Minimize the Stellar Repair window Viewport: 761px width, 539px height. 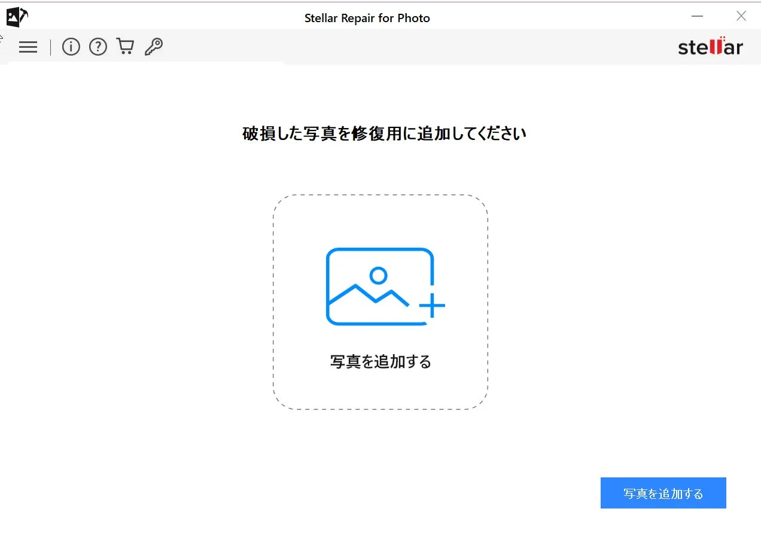(697, 16)
